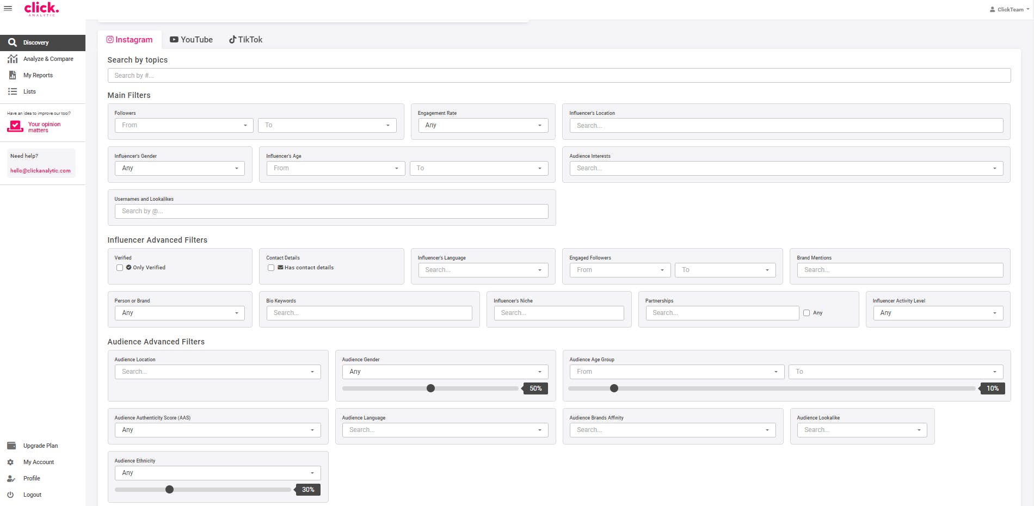Viewport: 1034px width, 506px height.
Task: Click the Discovery magnifier icon
Action: pyautogui.click(x=12, y=42)
